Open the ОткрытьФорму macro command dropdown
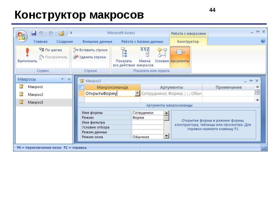 click(137, 93)
